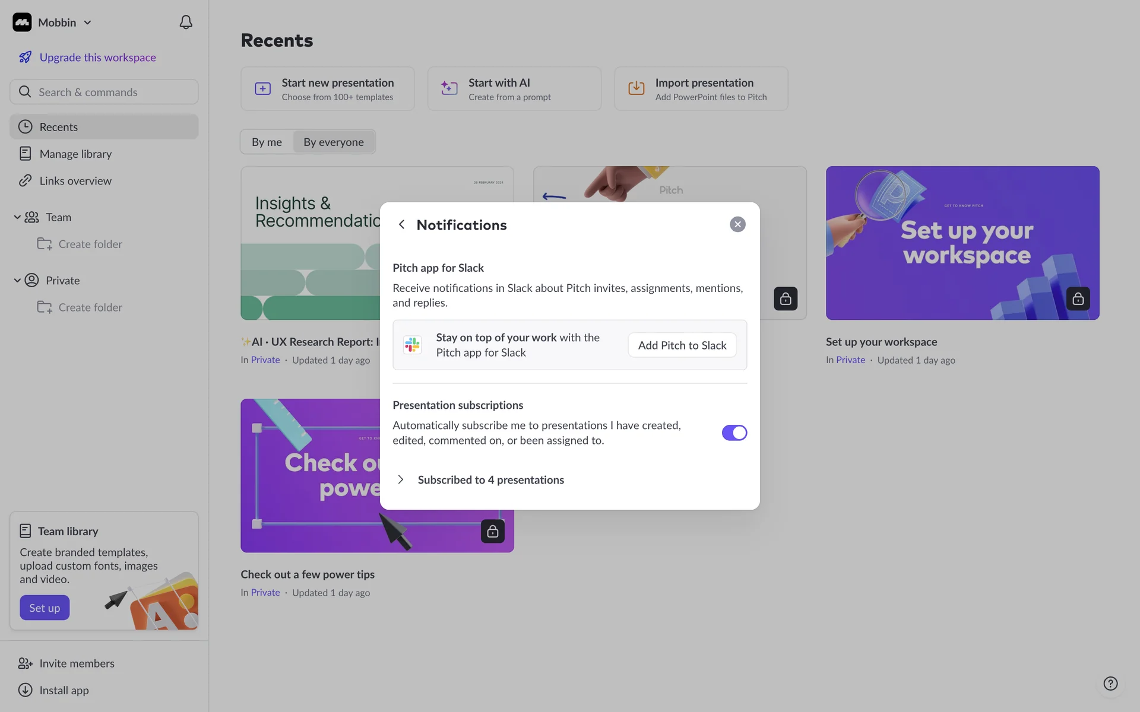
Task: Click the Slack logo icon
Action: coord(413,345)
